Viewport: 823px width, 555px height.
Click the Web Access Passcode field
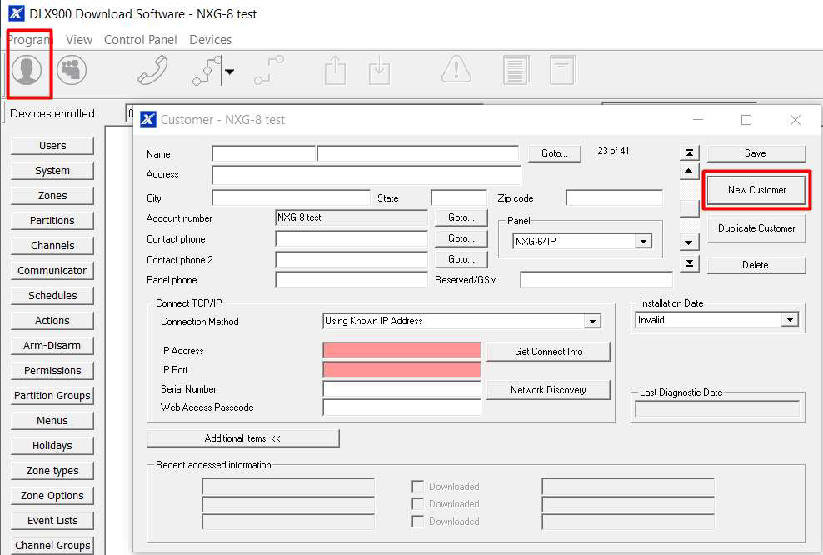tap(402, 407)
